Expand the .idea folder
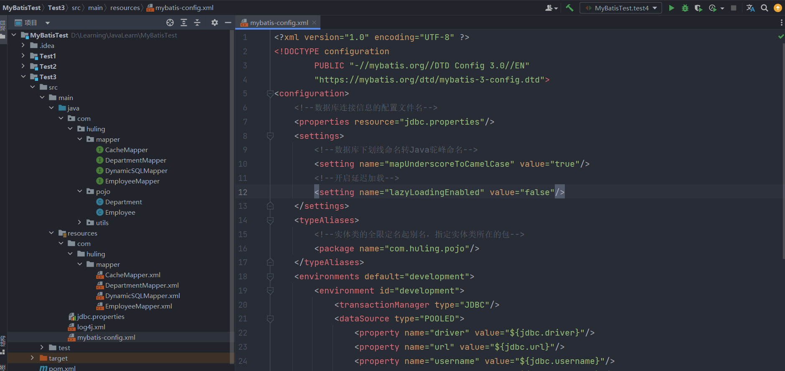Viewport: 785px width, 371px height. [23, 45]
